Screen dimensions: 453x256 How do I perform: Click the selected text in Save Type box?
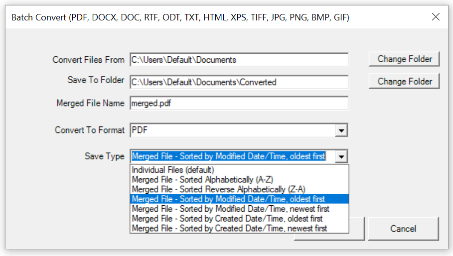coord(229,156)
